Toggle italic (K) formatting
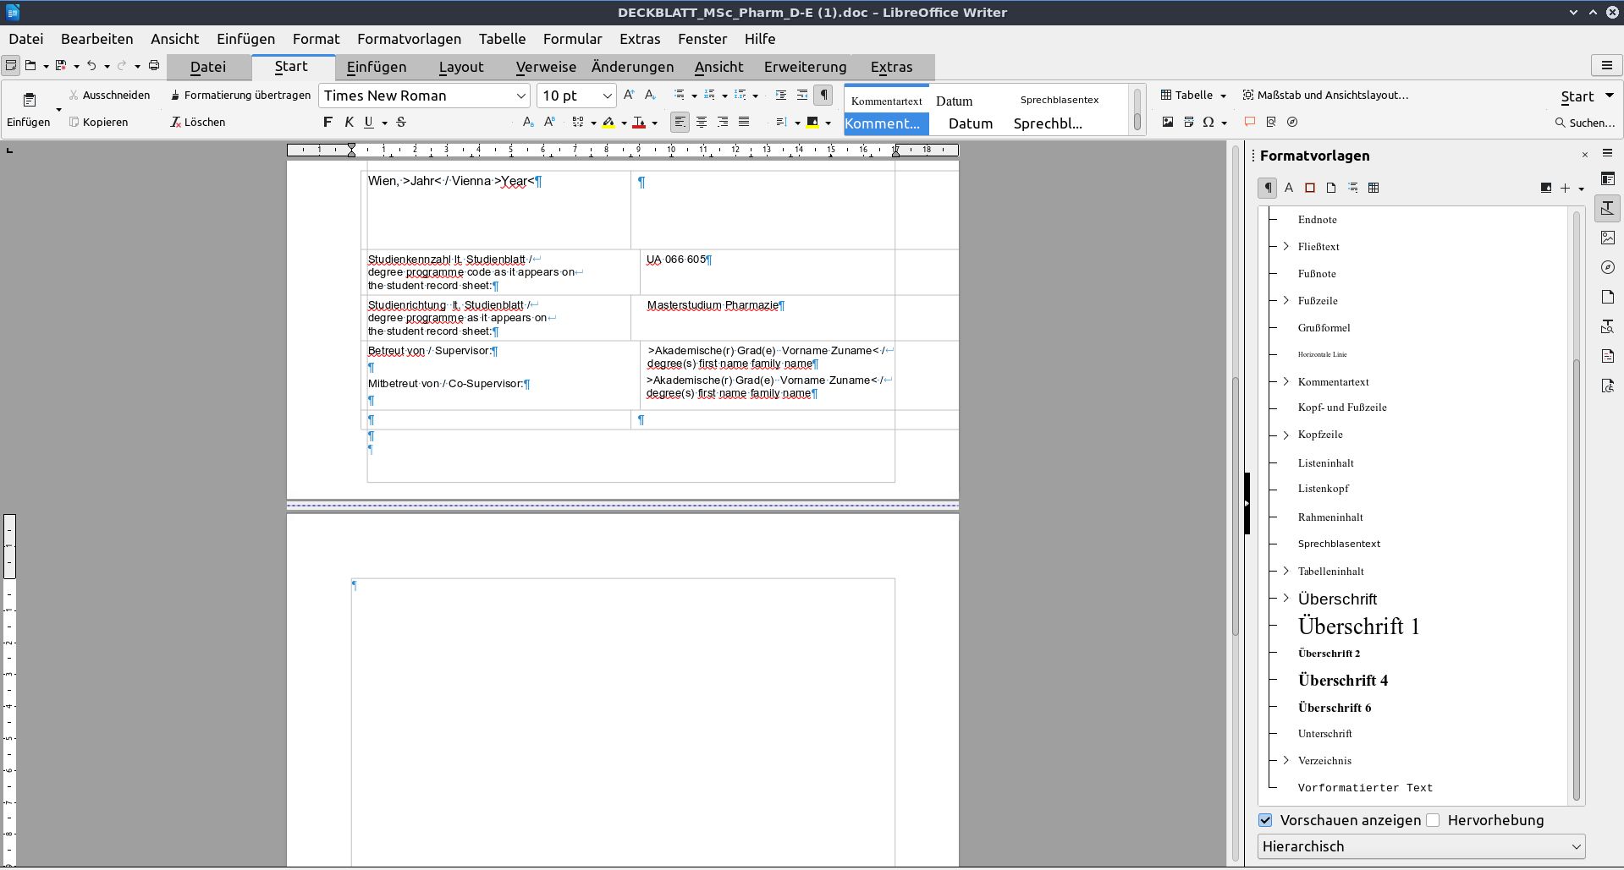 click(349, 123)
